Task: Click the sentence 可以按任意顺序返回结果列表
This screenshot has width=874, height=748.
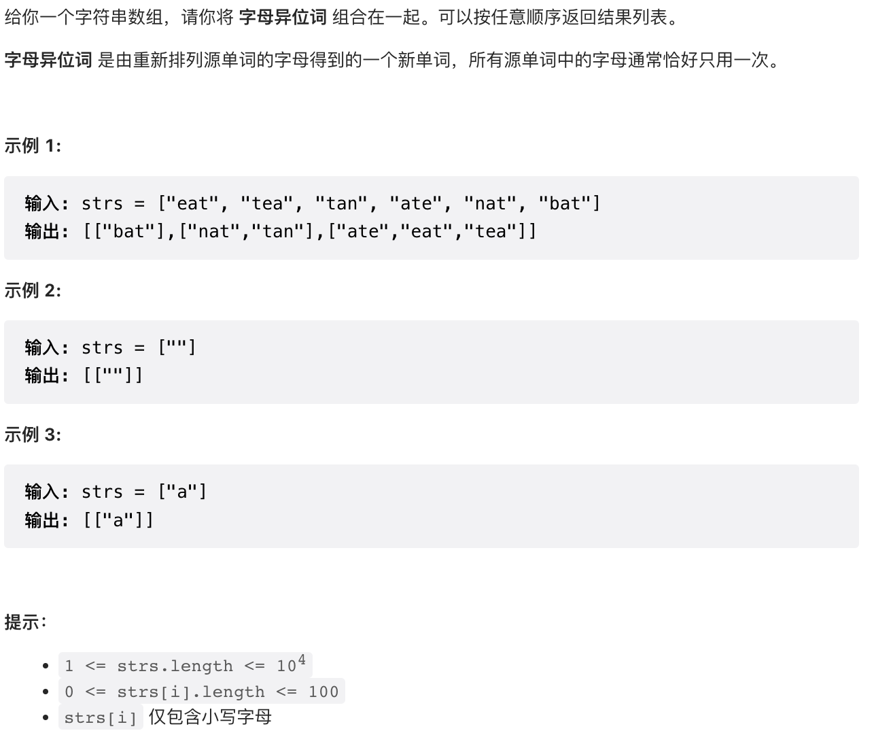Action: (x=553, y=17)
